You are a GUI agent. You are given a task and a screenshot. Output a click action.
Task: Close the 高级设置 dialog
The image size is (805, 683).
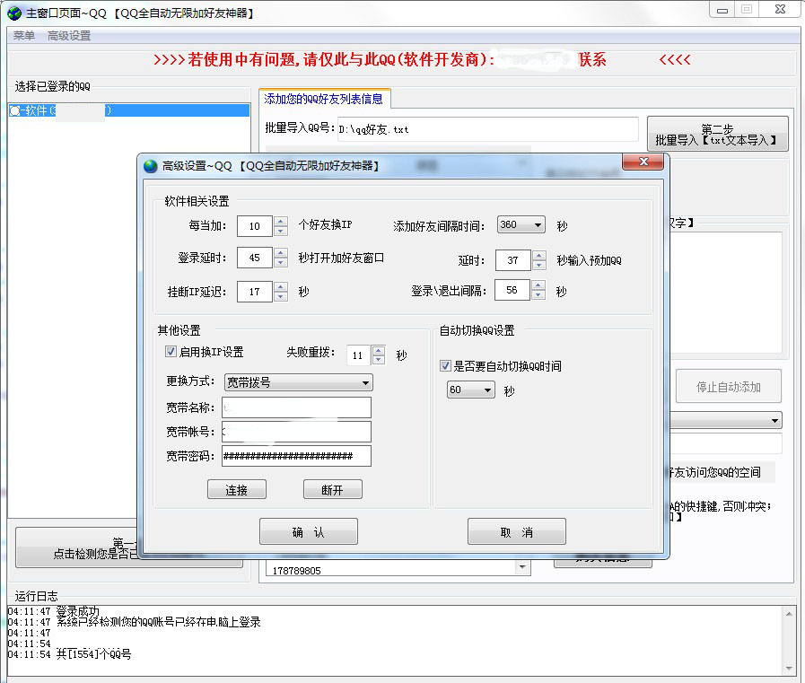pos(643,162)
